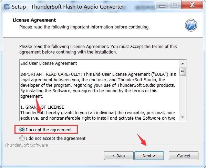The height and width of the screenshot is (168, 206).
Task: Click the scrollbar thumb of the EULA box
Action: point(183,72)
